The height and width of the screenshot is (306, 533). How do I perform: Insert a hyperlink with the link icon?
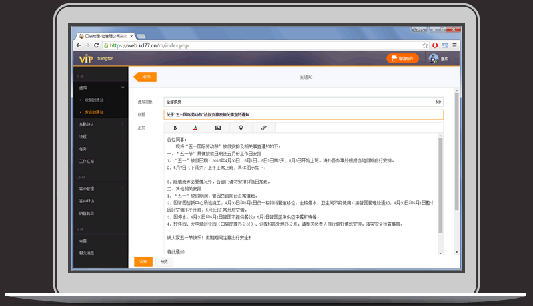click(263, 128)
